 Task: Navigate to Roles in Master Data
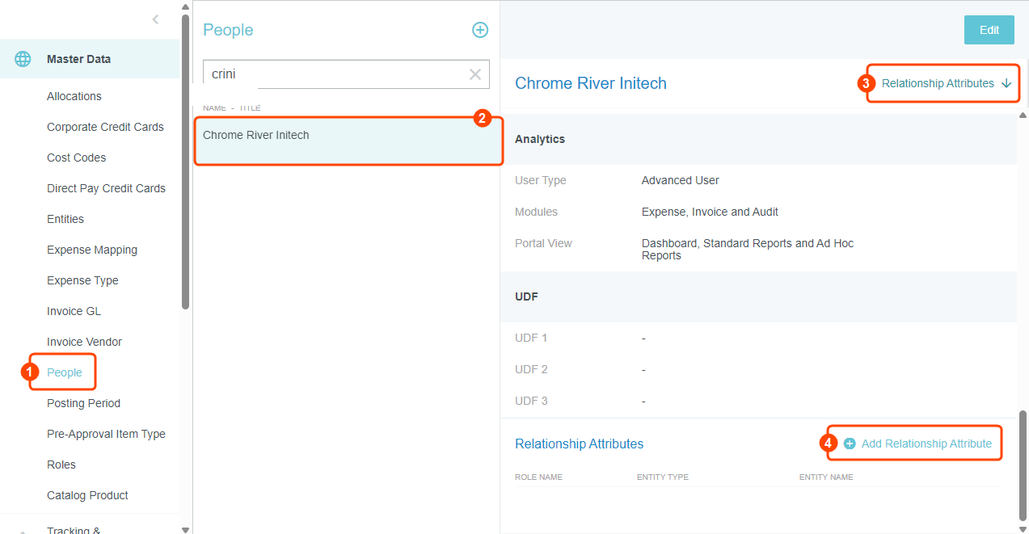pos(61,465)
